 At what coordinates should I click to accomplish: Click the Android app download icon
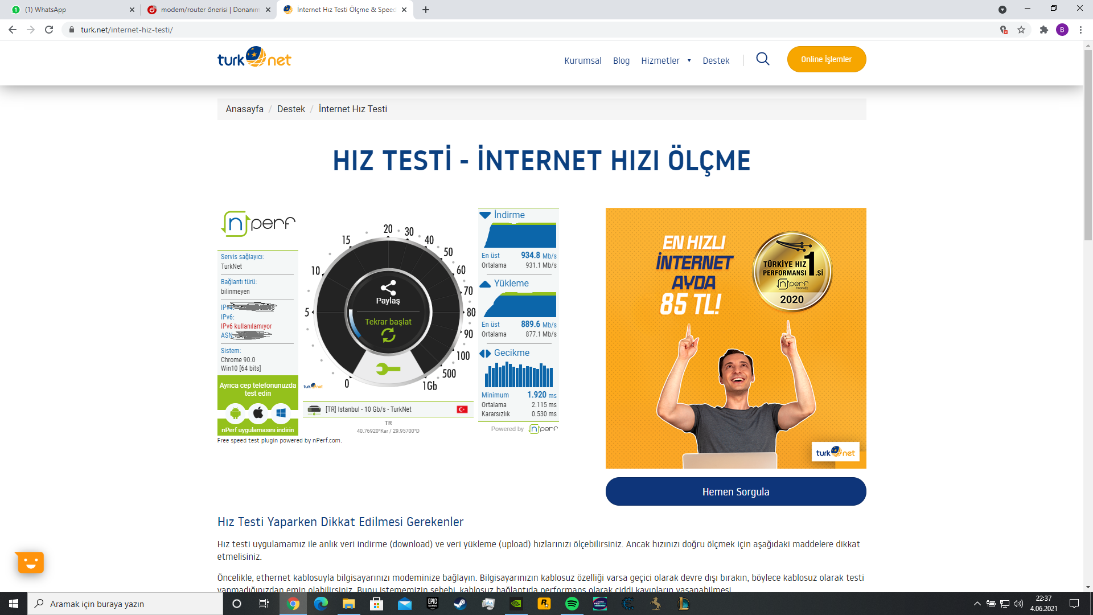tap(235, 413)
